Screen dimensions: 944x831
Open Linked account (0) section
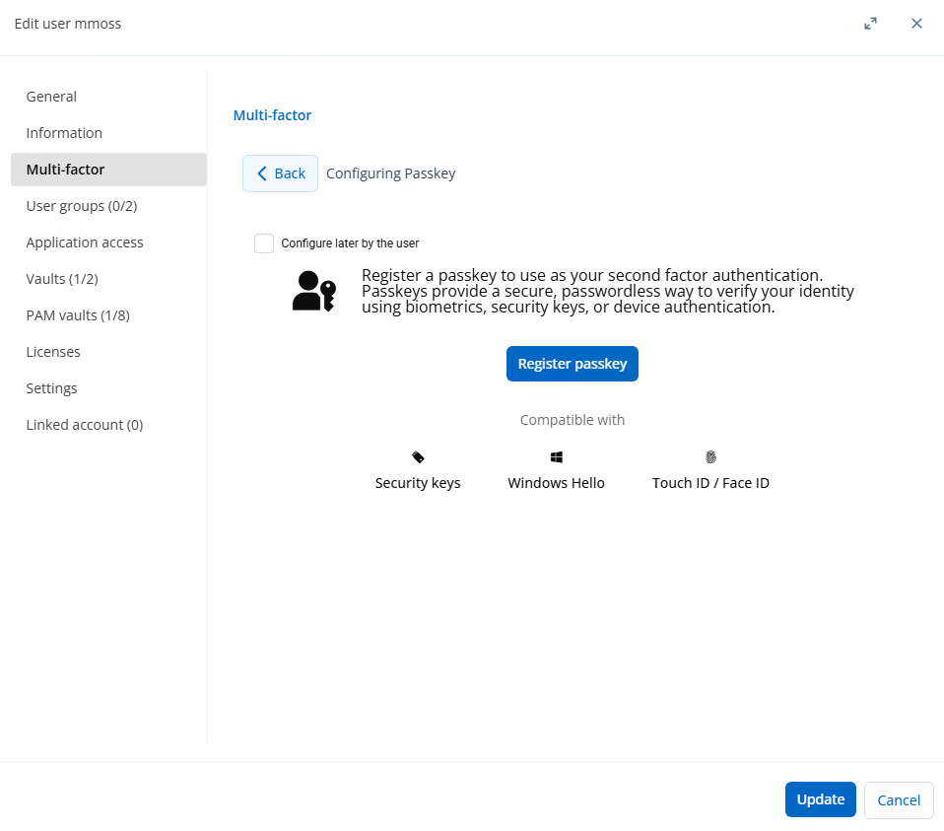point(85,425)
